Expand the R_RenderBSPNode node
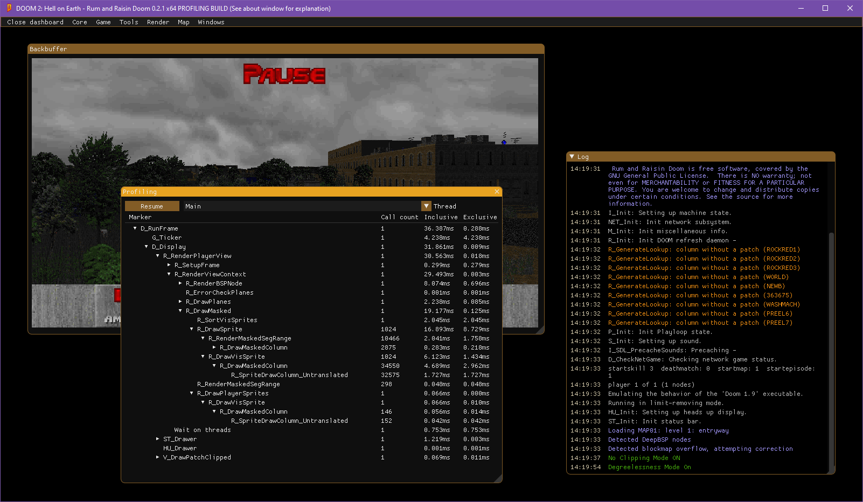Viewport: 863px width, 502px height. (180, 283)
